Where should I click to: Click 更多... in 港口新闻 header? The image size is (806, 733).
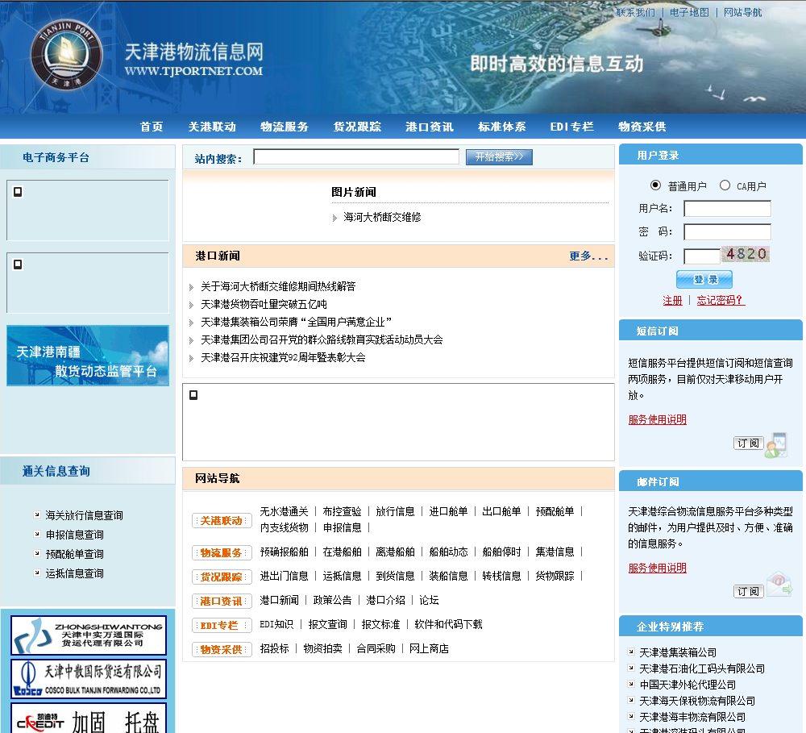coord(588,256)
